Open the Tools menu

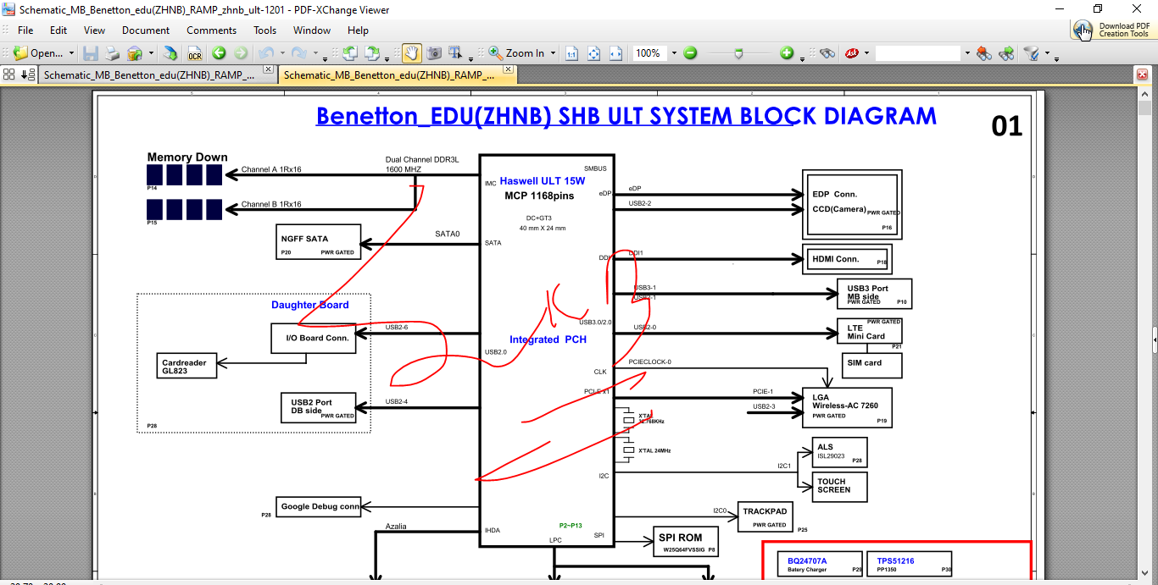(x=264, y=30)
